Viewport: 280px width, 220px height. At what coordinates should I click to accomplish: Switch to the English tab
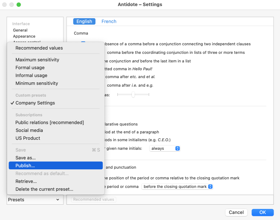(84, 21)
